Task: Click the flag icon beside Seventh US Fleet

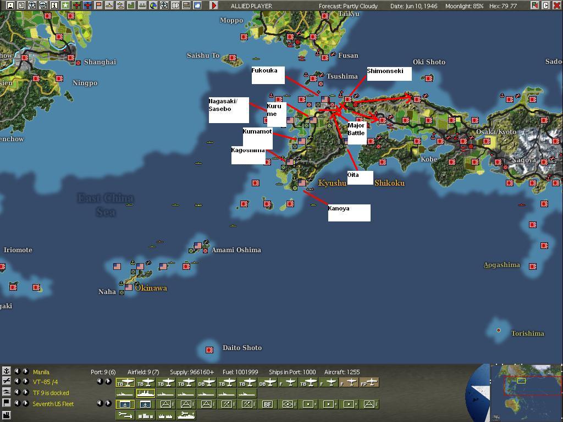Action: 6,403
